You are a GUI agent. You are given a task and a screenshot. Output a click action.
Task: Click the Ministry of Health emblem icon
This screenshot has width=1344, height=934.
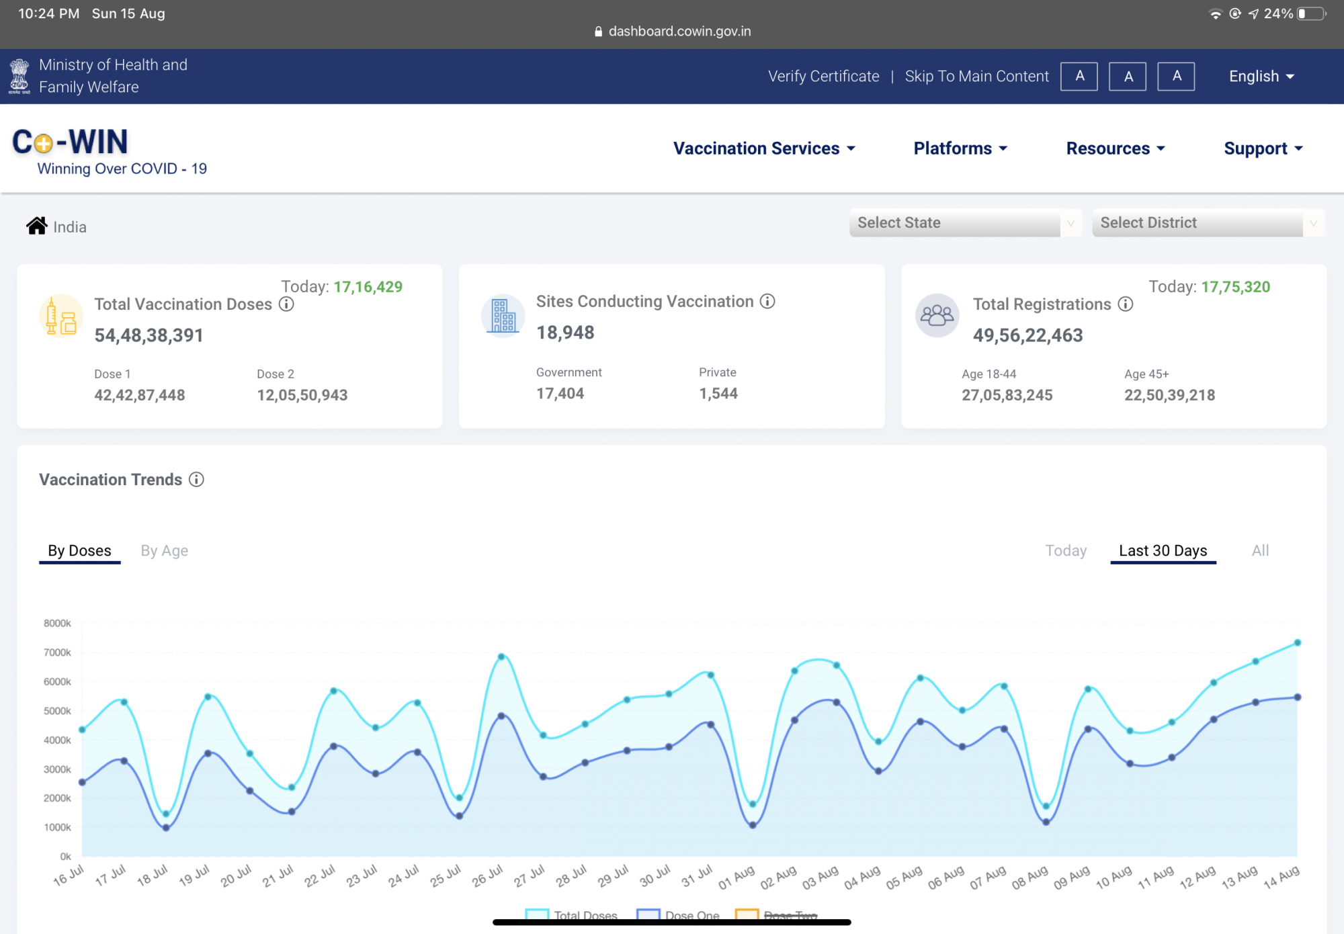point(19,76)
